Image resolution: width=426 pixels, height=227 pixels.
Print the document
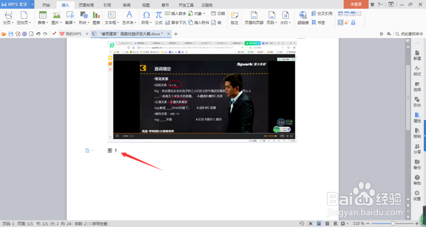pyautogui.click(x=24, y=34)
